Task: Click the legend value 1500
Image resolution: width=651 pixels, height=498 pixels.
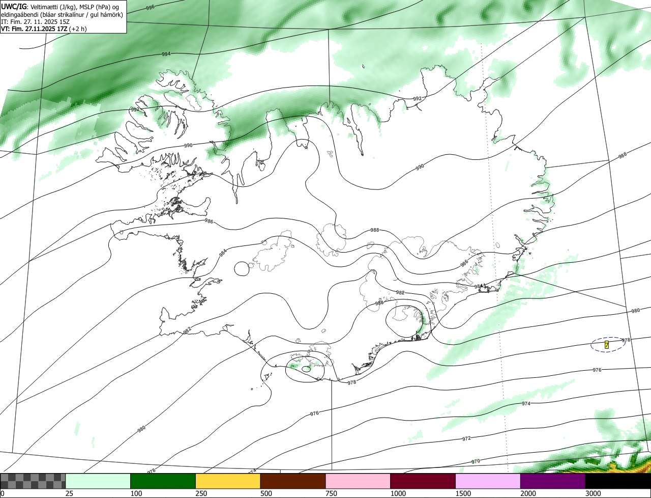Action: [463, 493]
